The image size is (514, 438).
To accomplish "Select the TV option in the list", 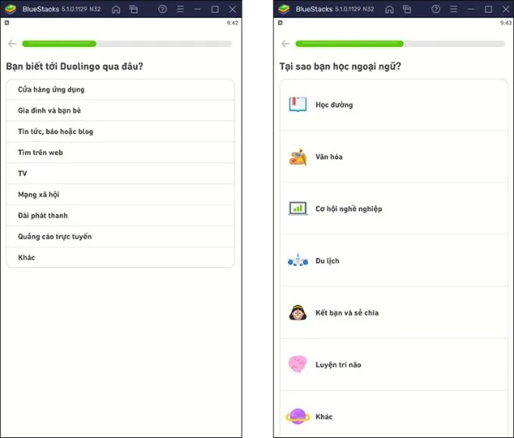I will tap(120, 173).
